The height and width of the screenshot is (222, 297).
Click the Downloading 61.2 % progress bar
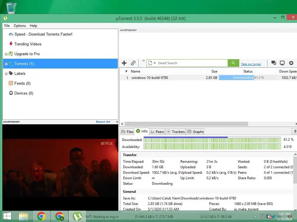[x=248, y=77]
